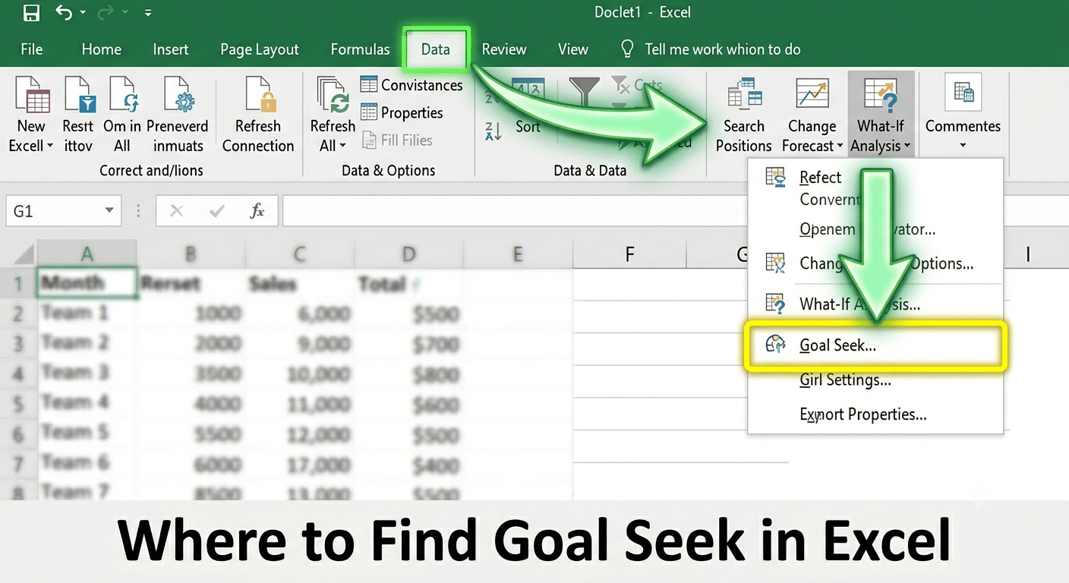Image resolution: width=1069 pixels, height=583 pixels.
Task: Select column D header
Action: coord(408,254)
